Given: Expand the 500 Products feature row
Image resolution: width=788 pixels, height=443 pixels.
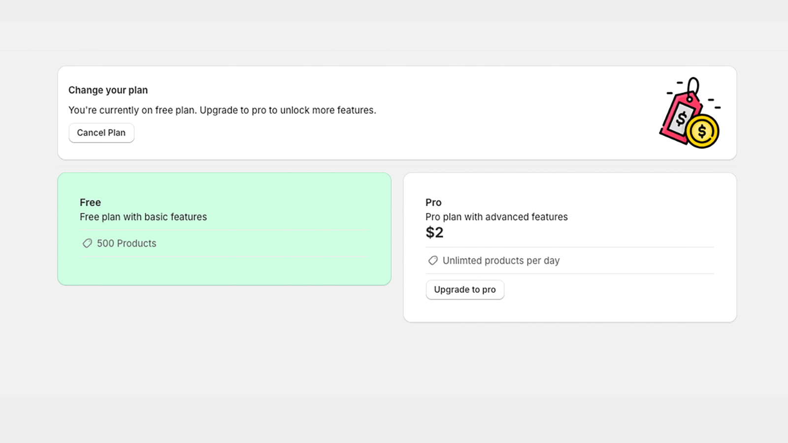Looking at the screenshot, I should pyautogui.click(x=127, y=243).
